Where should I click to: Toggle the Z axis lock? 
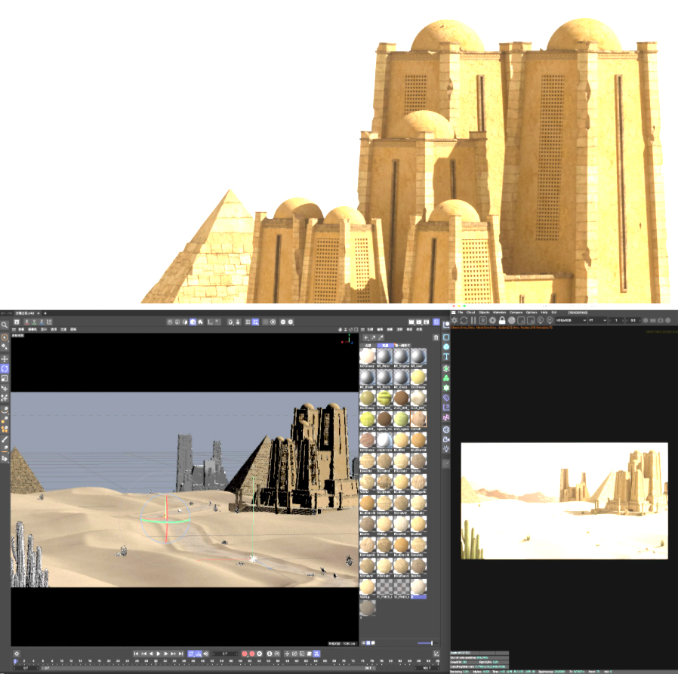click(42, 322)
